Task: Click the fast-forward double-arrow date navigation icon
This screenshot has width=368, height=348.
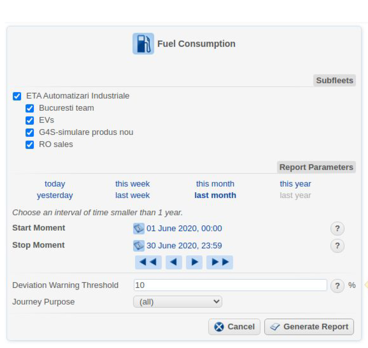Action: point(219,262)
